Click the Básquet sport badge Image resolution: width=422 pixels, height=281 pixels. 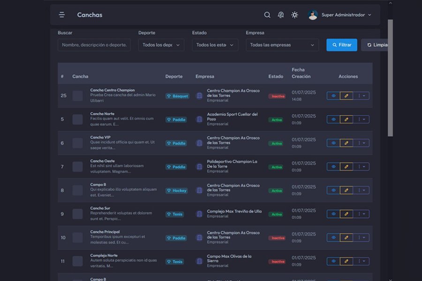tap(177, 96)
